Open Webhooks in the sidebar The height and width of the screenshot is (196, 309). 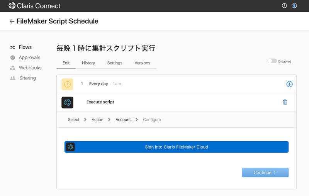click(x=30, y=68)
